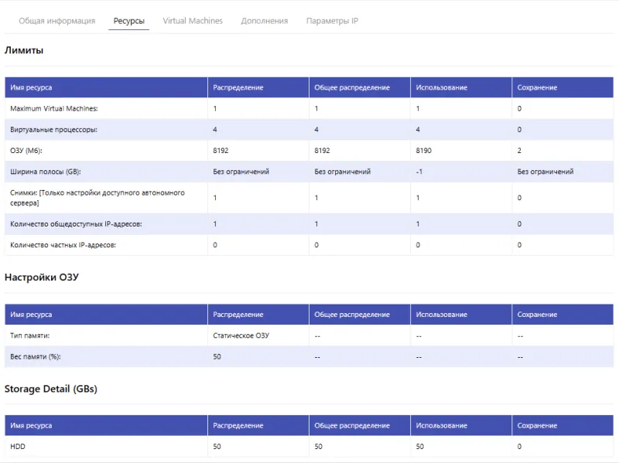The height and width of the screenshot is (463, 619).
Task: Open the Дополнения tab
Action: 264,21
